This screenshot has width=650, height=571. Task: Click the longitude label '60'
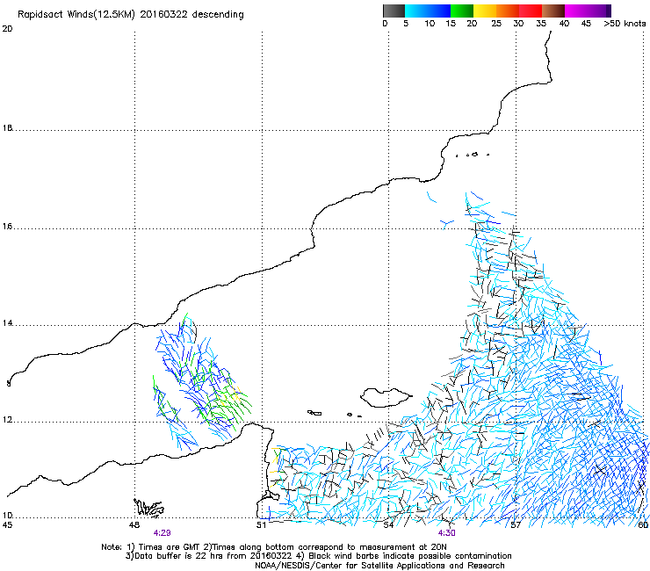(x=643, y=525)
